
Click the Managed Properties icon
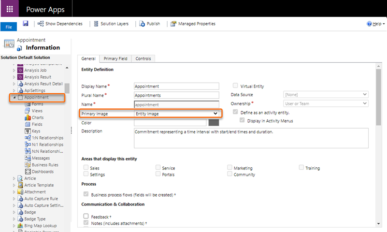click(x=173, y=24)
